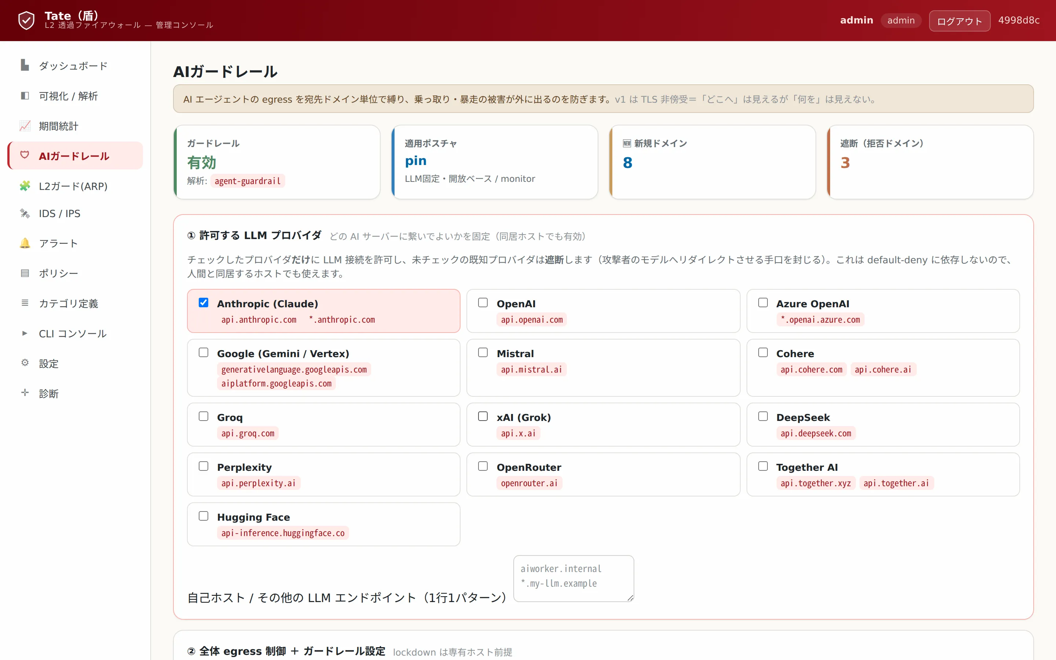This screenshot has height=660, width=1056.
Task: Click the 診断 plus icon
Action: pos(25,392)
